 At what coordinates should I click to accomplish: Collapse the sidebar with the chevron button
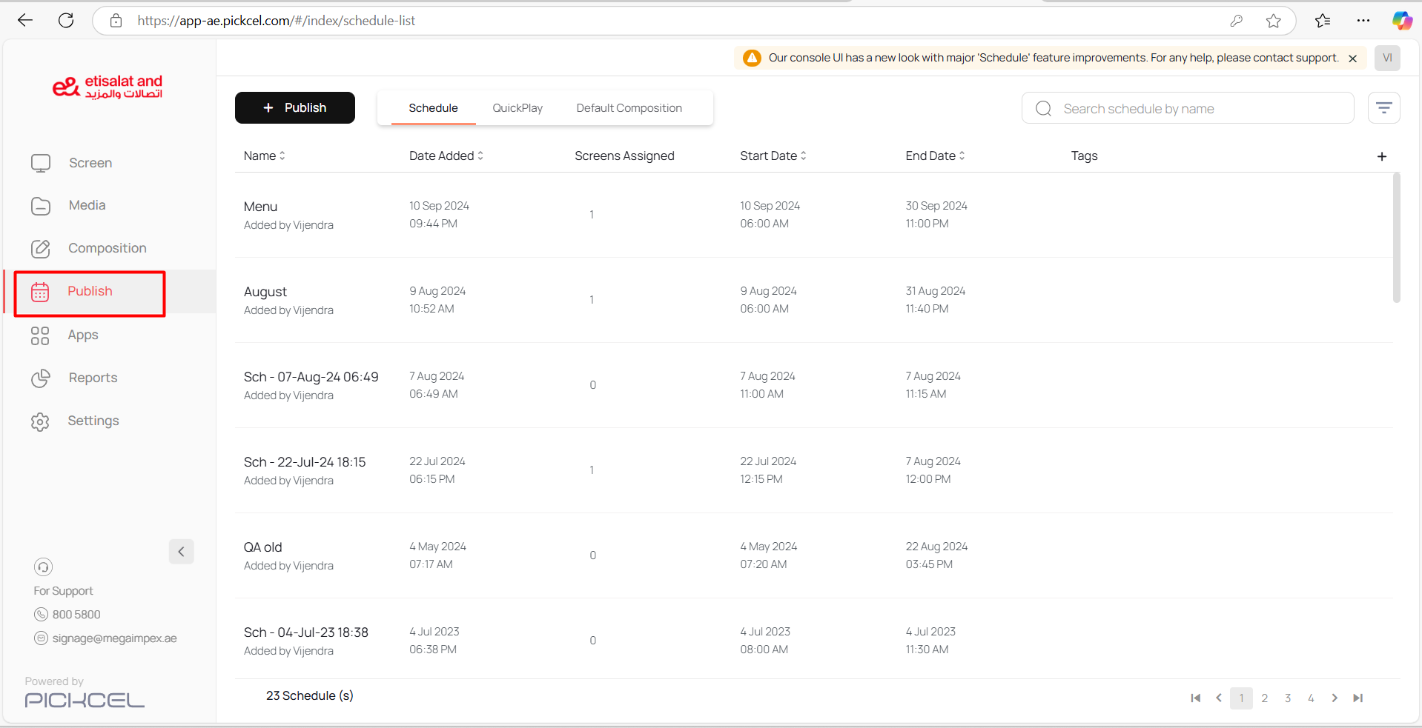[x=181, y=552]
